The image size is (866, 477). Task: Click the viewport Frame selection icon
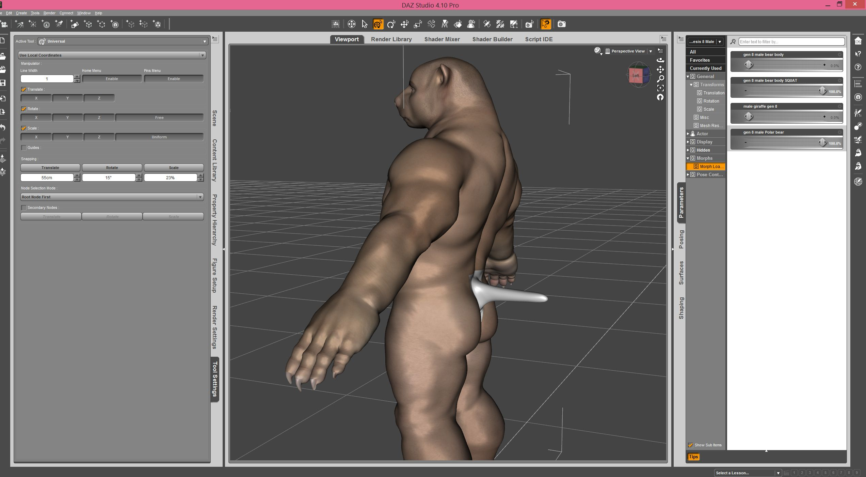click(x=660, y=88)
